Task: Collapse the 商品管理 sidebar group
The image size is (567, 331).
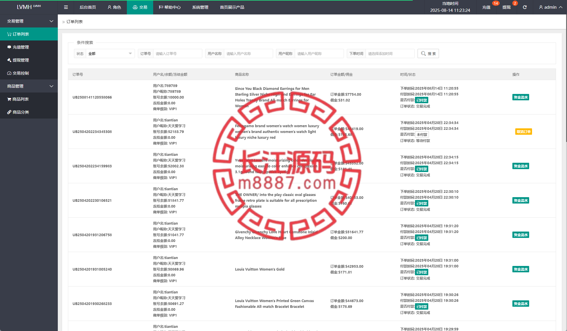Action: [29, 86]
